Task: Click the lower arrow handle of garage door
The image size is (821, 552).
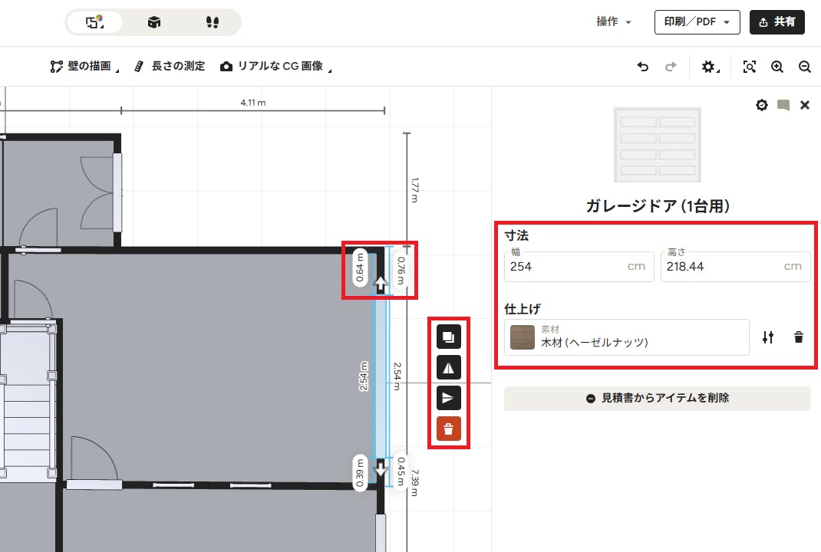Action: point(381,468)
